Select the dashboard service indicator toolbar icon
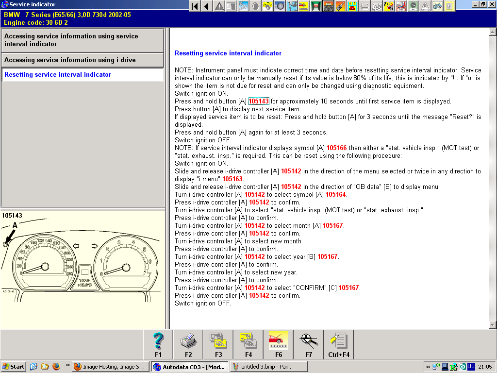This screenshot has height=373, width=497. 328,6
